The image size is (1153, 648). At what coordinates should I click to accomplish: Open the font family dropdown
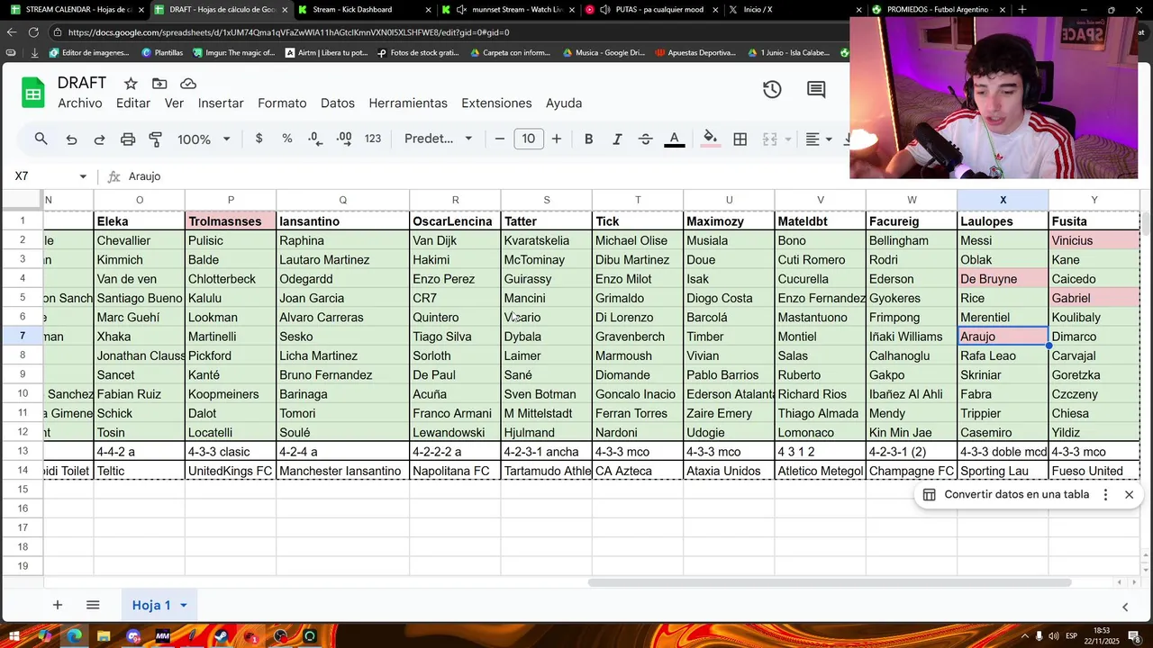coord(439,139)
